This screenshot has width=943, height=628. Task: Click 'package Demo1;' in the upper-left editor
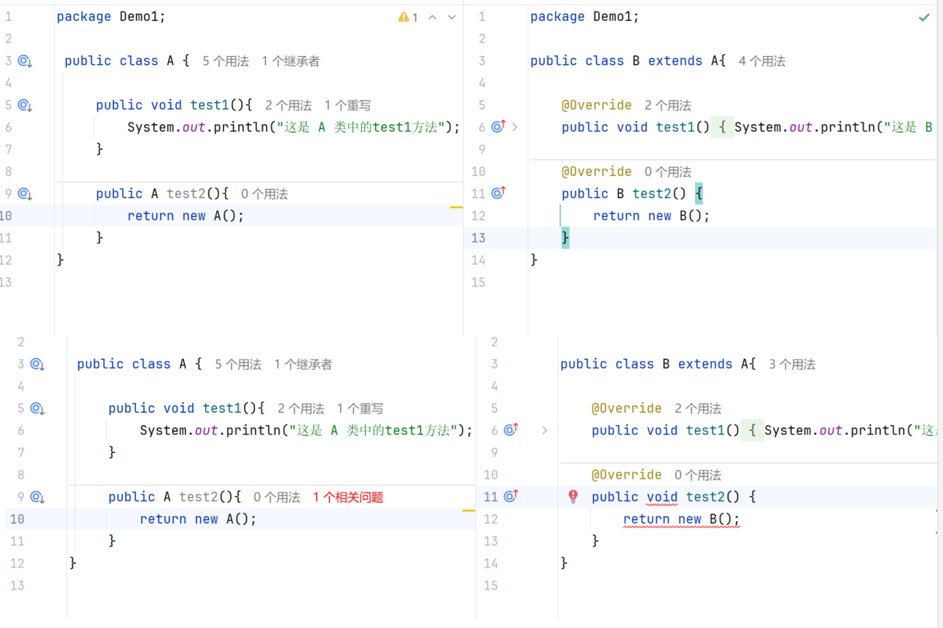111,17
